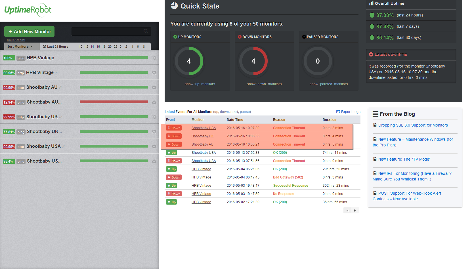This screenshot has width=472, height=269.
Task: Click the Add New Monitor button
Action: (x=29, y=31)
